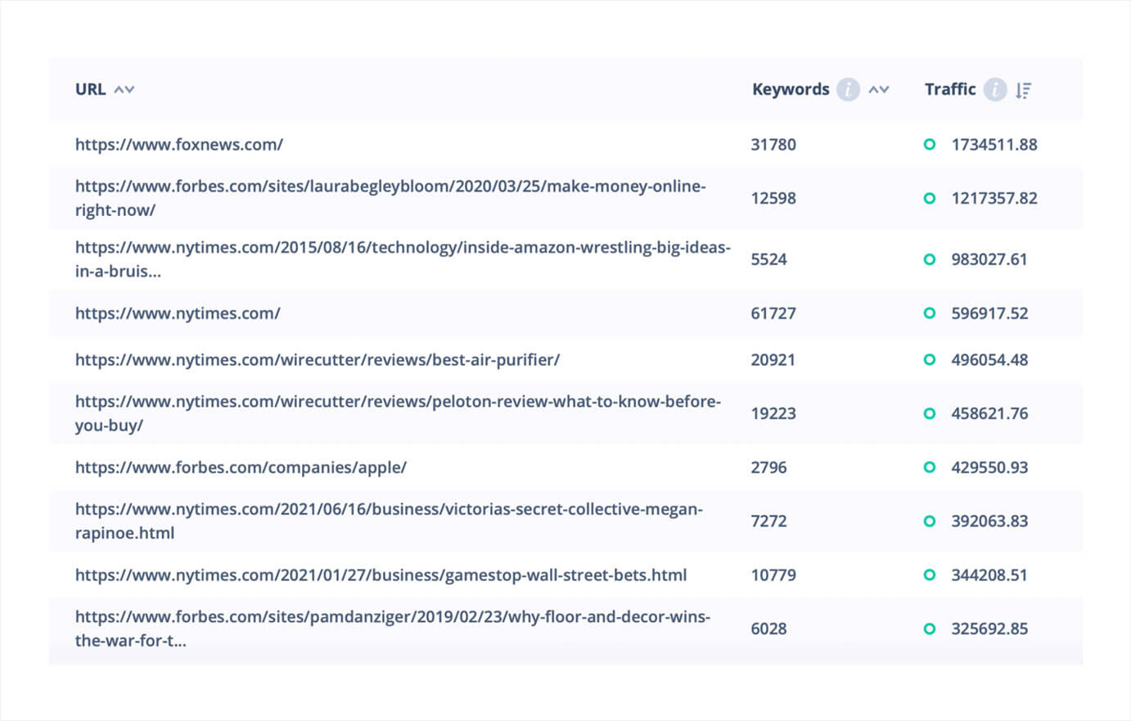Image resolution: width=1131 pixels, height=721 pixels.
Task: Select traffic value 596917.52
Action: click(x=989, y=313)
